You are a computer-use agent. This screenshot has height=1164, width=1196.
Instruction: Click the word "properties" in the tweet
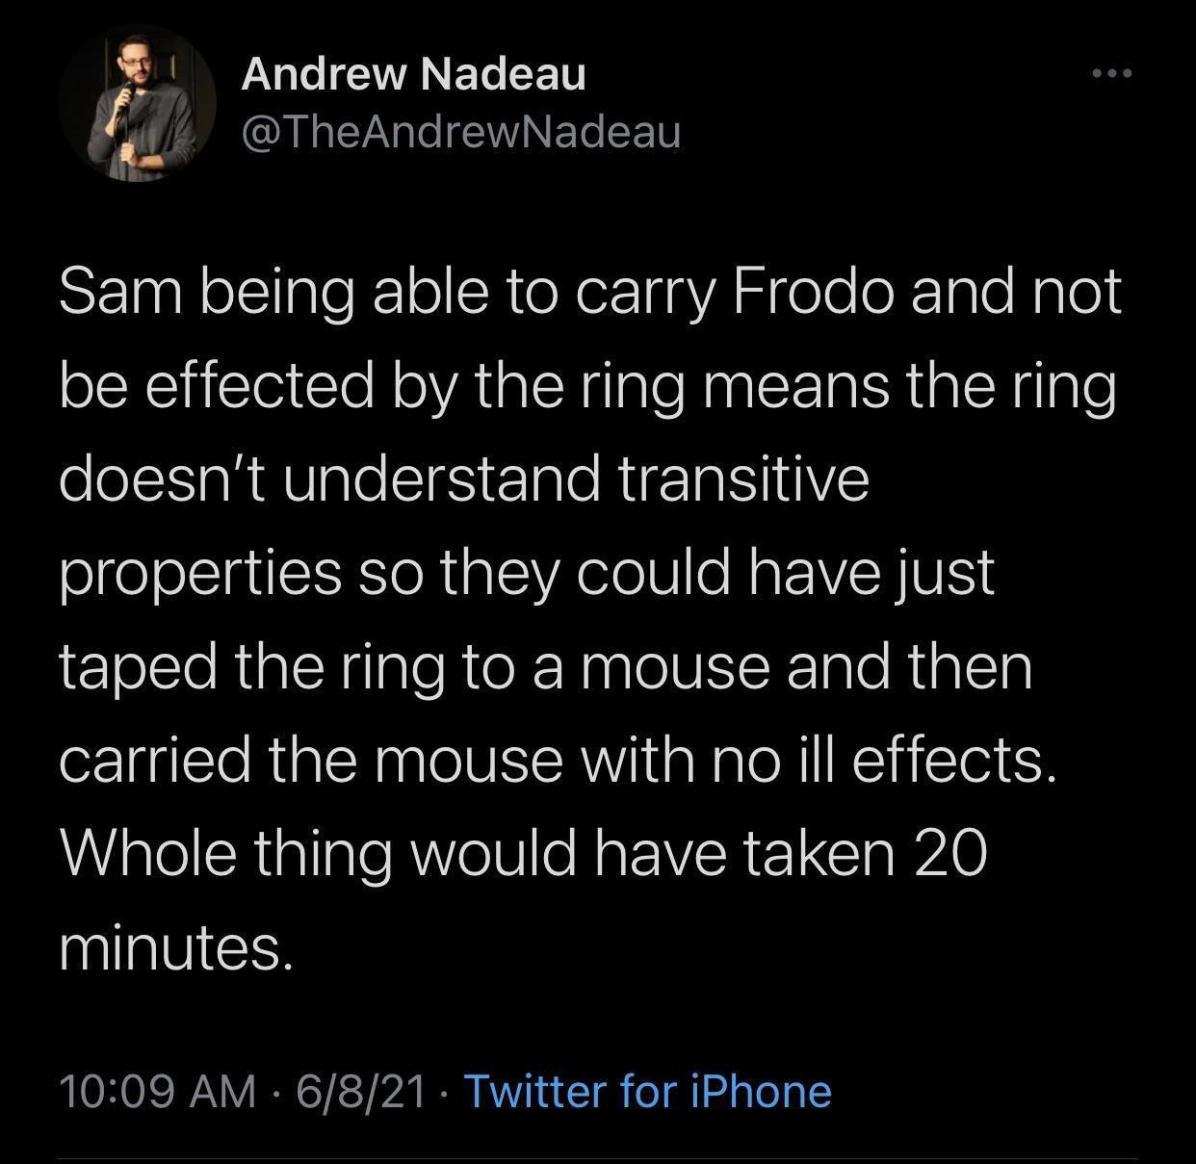(x=200, y=574)
